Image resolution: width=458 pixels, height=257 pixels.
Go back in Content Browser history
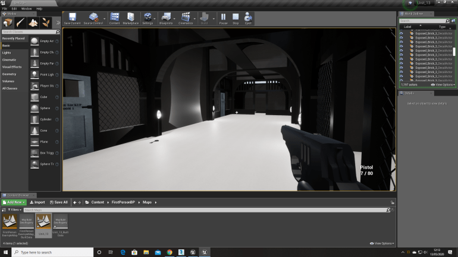(x=75, y=202)
